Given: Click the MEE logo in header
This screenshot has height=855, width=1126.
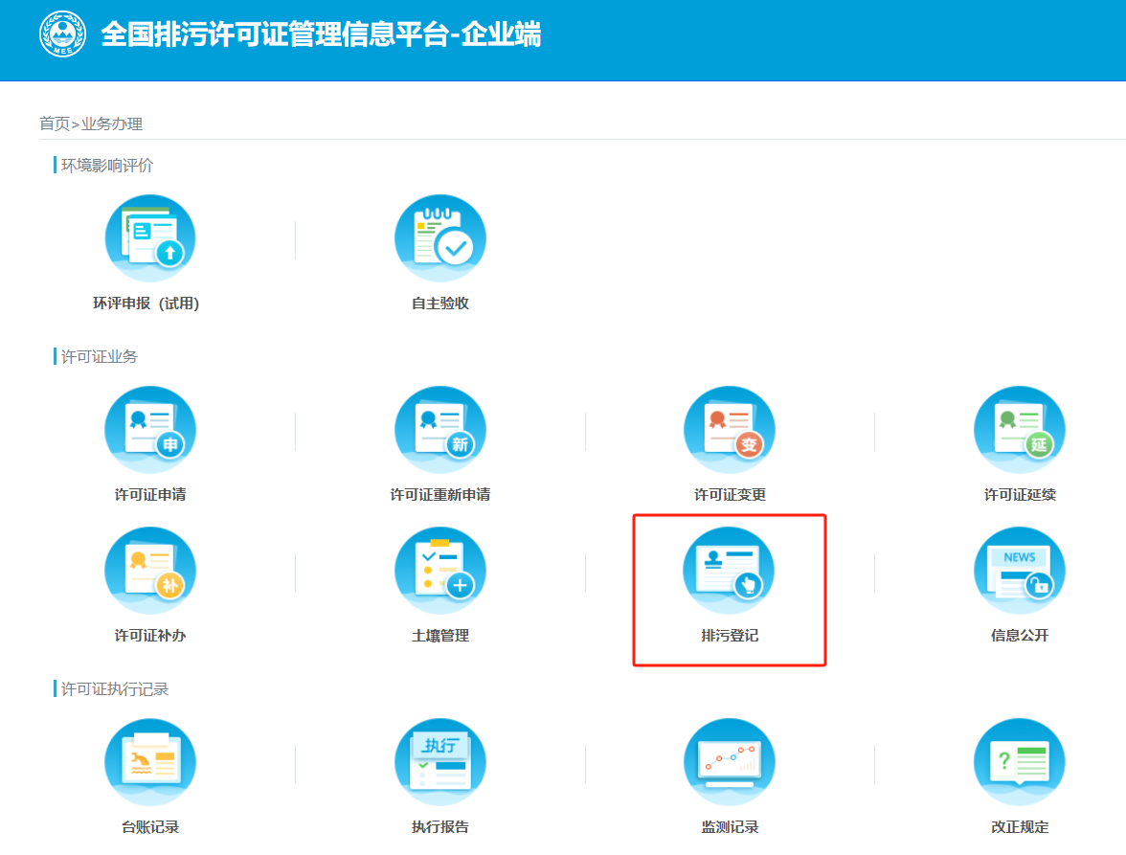Looking at the screenshot, I should (62, 34).
